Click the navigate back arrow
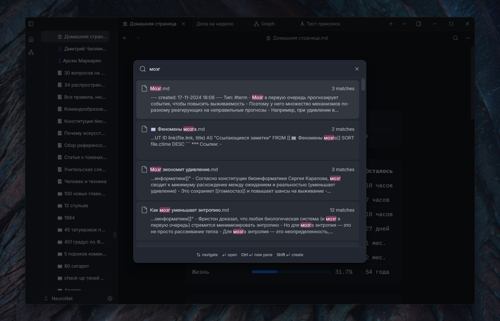The width and height of the screenshot is (500, 321). point(125,38)
